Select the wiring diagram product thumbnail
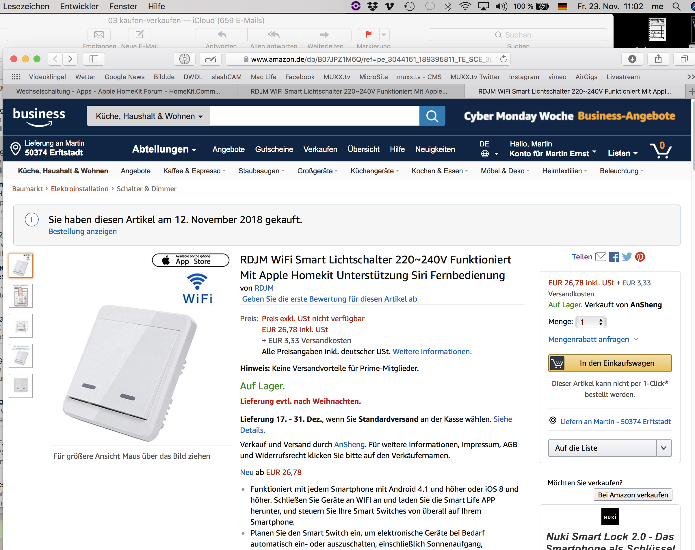This screenshot has width=695, height=550. point(21,296)
